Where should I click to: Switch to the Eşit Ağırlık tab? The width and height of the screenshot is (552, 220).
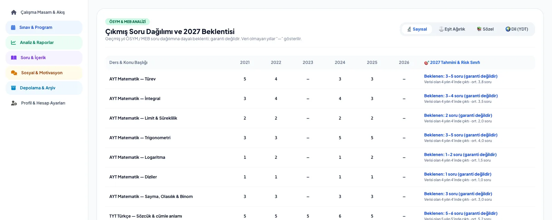452,29
